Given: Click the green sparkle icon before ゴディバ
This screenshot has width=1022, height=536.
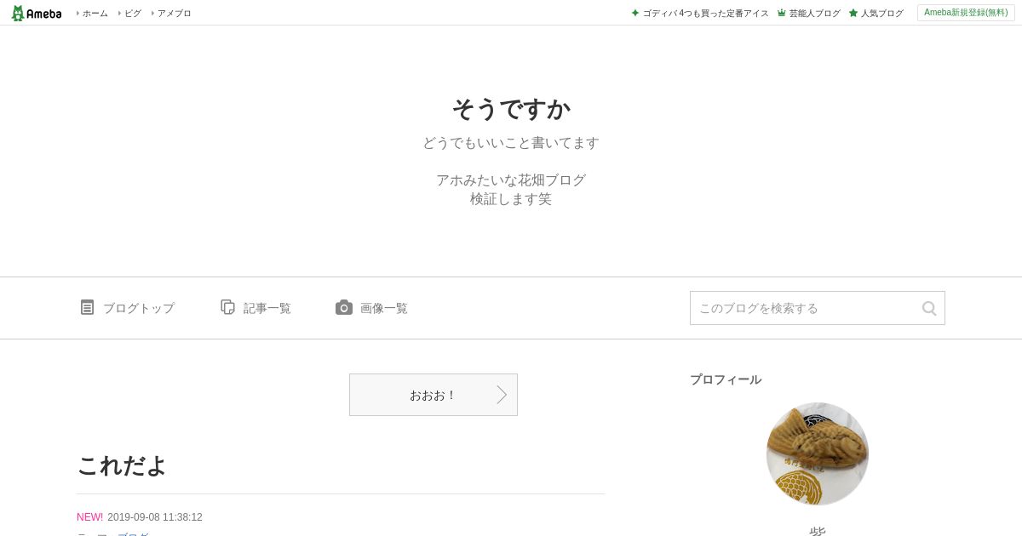Looking at the screenshot, I should click(x=635, y=13).
